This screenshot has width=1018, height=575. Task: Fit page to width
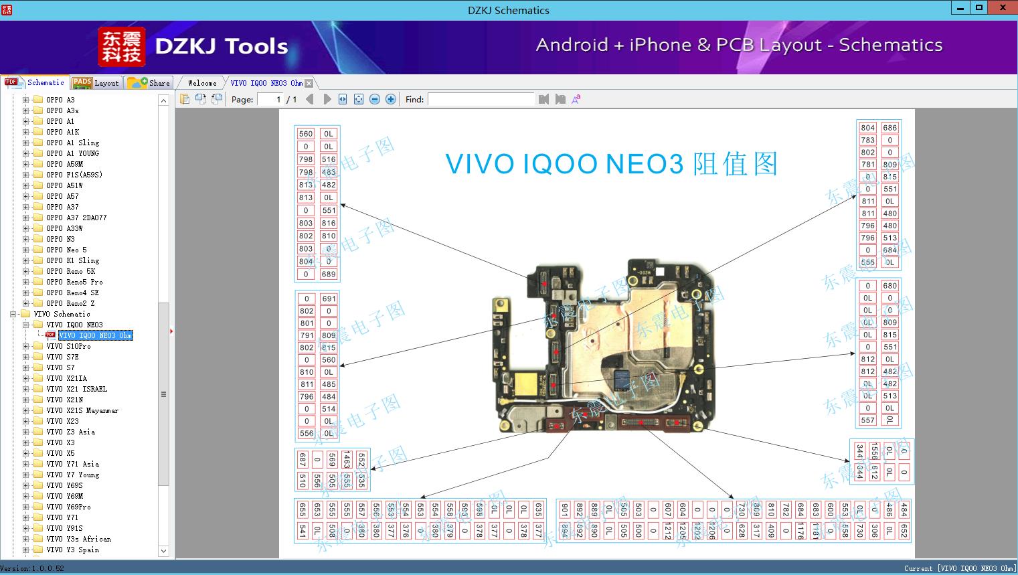click(343, 99)
